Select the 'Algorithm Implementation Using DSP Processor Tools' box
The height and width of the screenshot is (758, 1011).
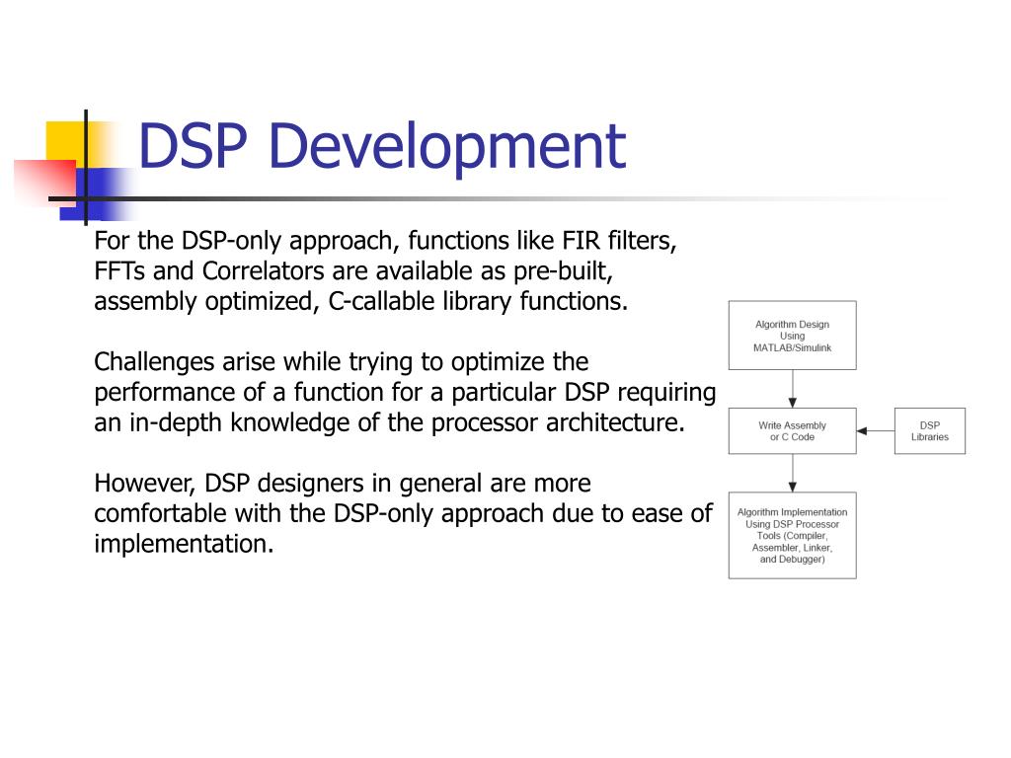click(x=793, y=536)
